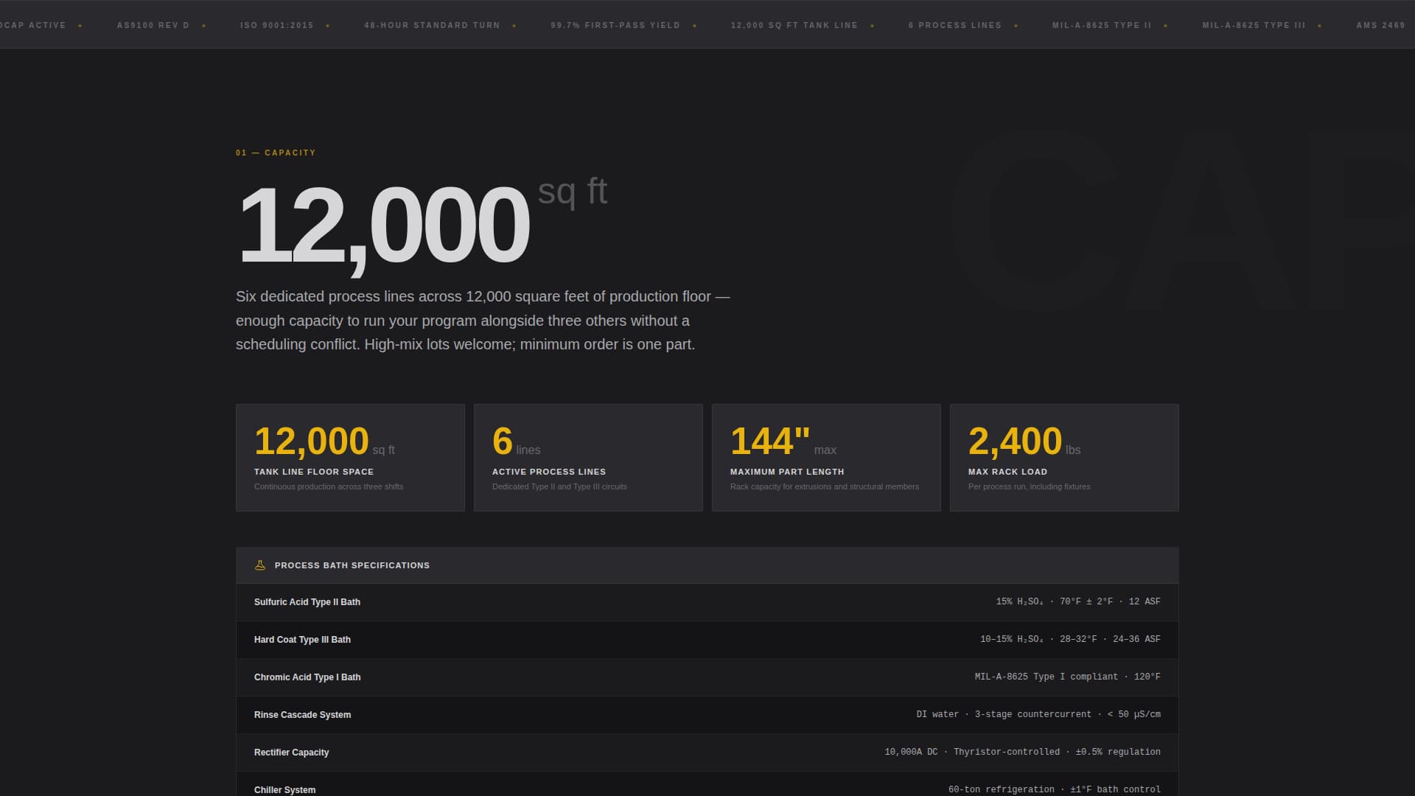Click the yellow dot next to 99.7% FIRST-PASS YIELD
1415x796 pixels.
pyautogui.click(x=694, y=25)
